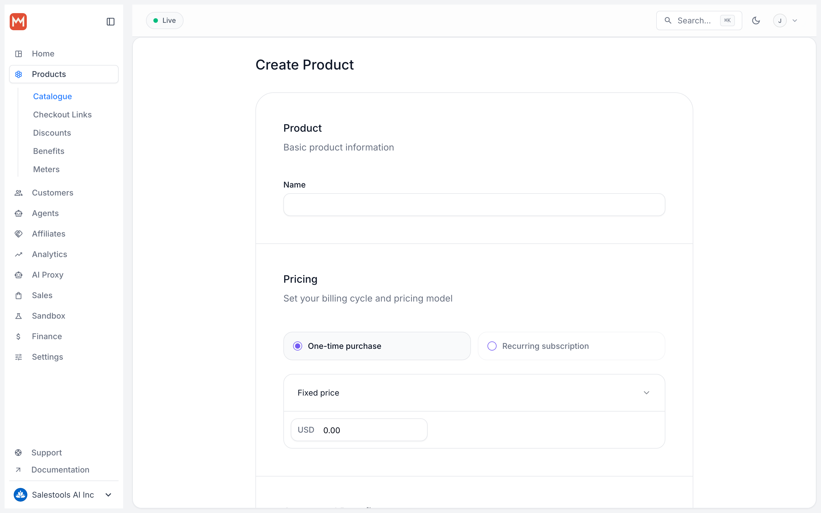Focus the product Name field
Screen dimensions: 821x513
474,205
